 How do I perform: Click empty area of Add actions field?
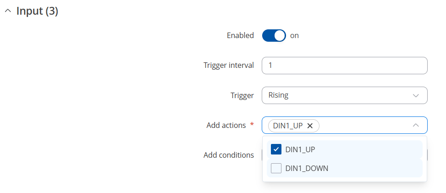tap(365, 125)
